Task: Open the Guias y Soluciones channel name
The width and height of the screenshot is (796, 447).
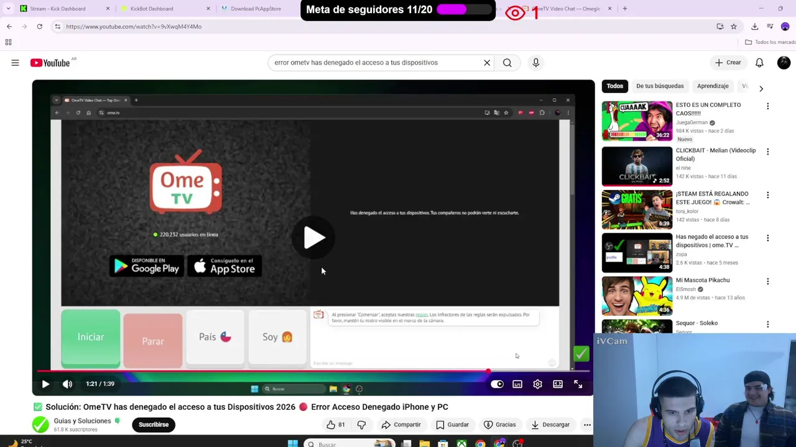Action: coord(82,421)
